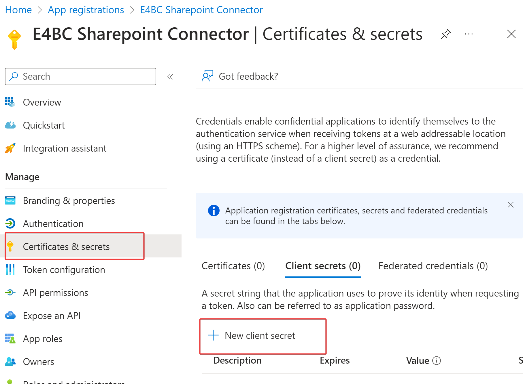Viewport: 523px width, 384px height.
Task: Click the Overview grid icon
Action: point(10,102)
